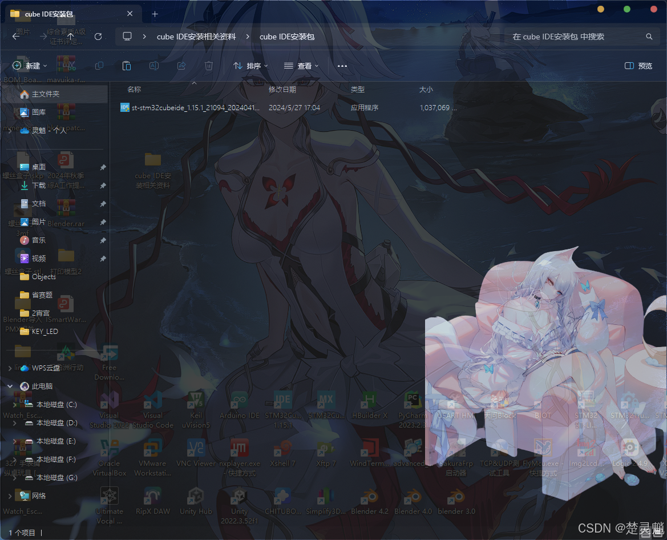Expand the 灵魁 - 个人 tree node
This screenshot has height=540, width=667.
pyautogui.click(x=10, y=131)
